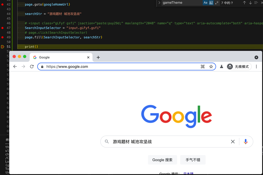Click the SearchInputSelector assignment line 47

coord(63,28)
